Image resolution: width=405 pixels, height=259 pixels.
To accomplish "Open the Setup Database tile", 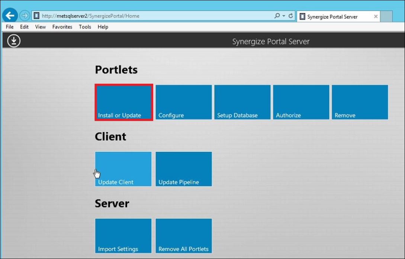I will tap(242, 102).
